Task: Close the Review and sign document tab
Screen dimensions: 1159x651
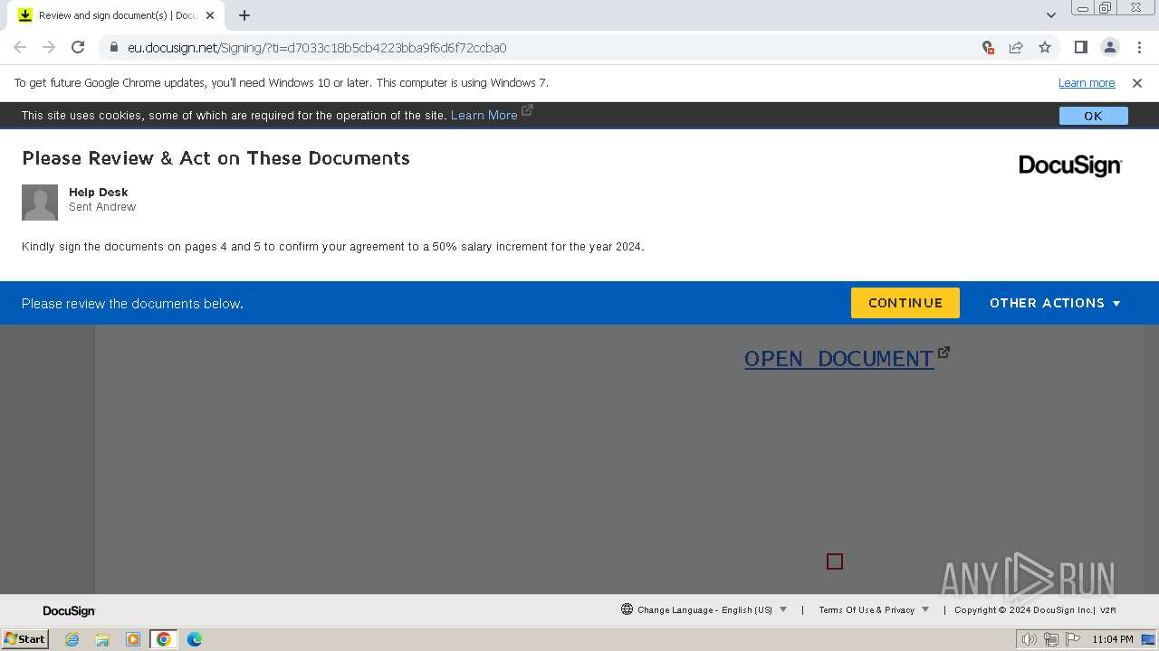Action: pyautogui.click(x=210, y=15)
